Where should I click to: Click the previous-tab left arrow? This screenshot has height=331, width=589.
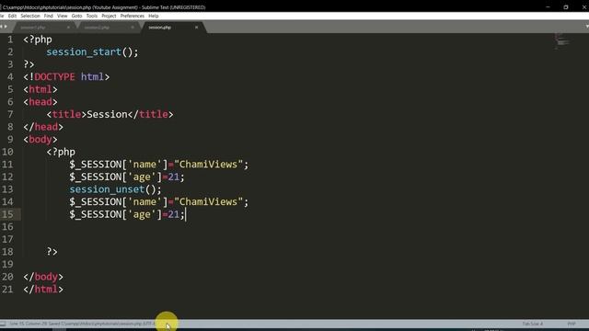(x=2, y=27)
